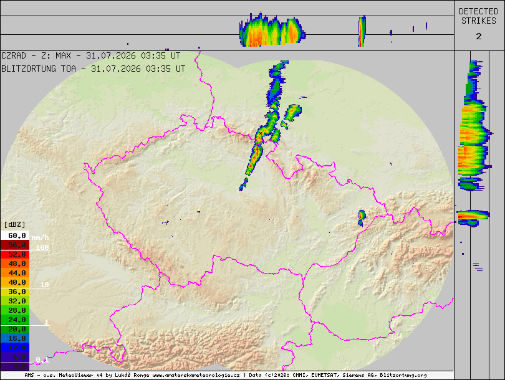
Task: Click the 12.0 dBZ bright blue swatch
Action: pyautogui.click(x=15, y=348)
